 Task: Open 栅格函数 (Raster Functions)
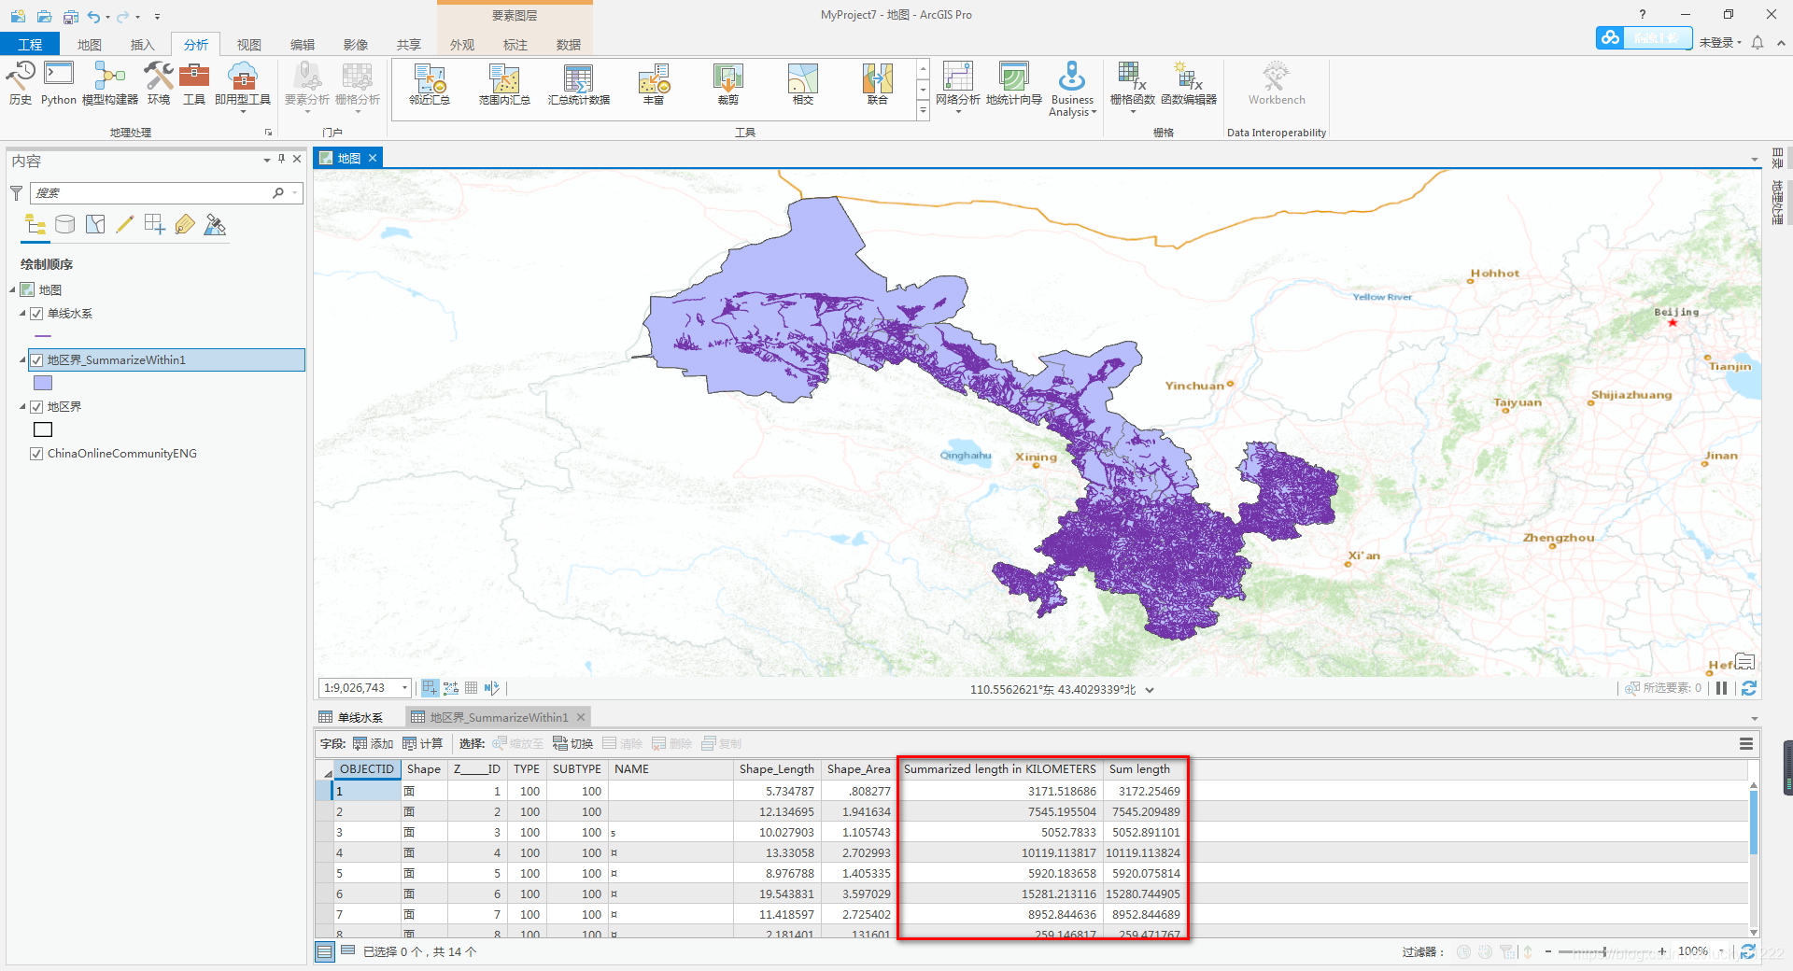tap(1132, 86)
